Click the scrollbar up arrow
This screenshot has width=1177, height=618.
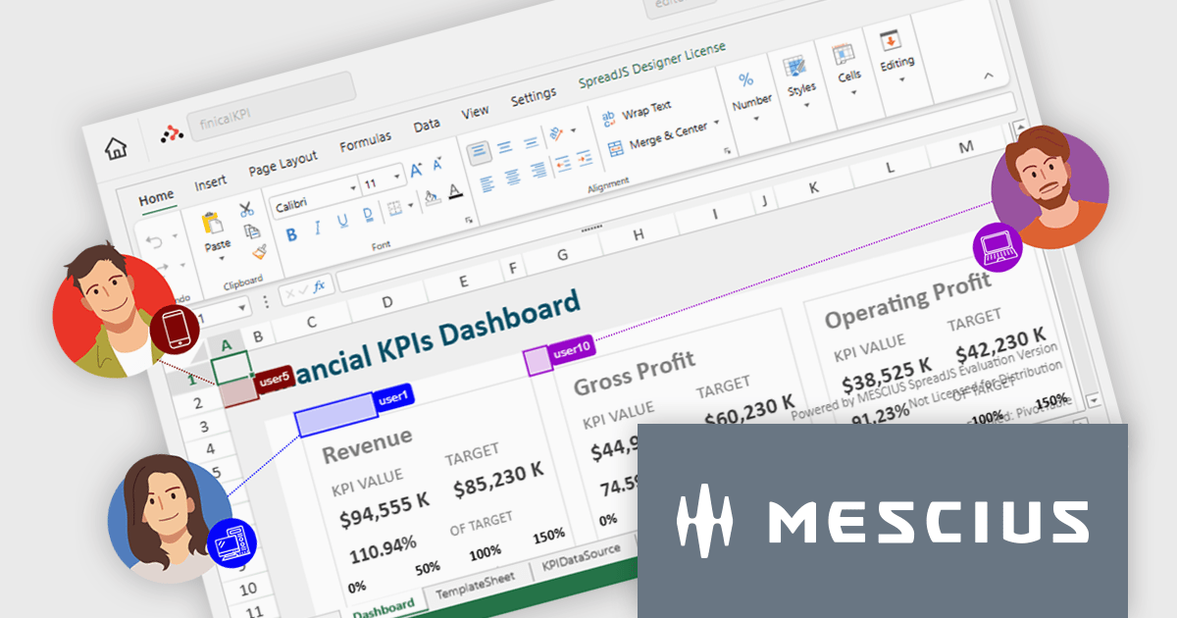1018,126
